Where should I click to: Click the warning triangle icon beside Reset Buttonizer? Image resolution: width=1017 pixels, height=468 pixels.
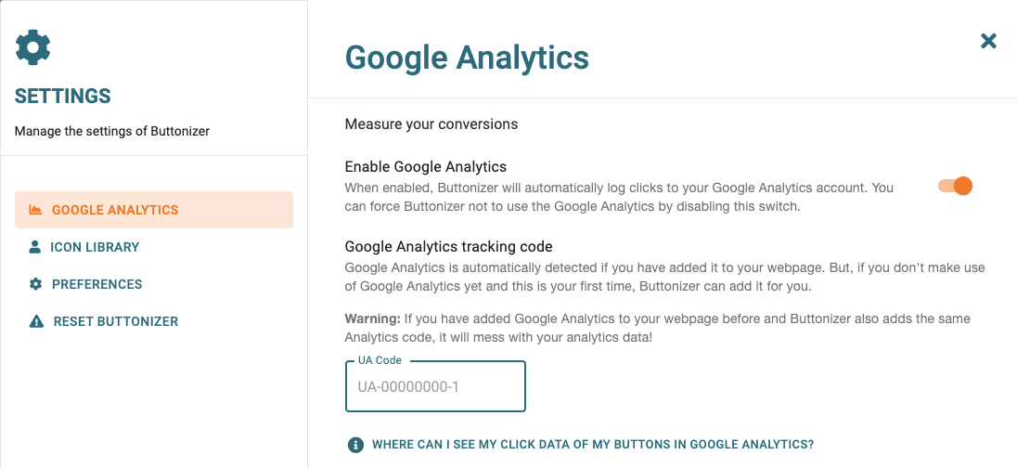36,321
